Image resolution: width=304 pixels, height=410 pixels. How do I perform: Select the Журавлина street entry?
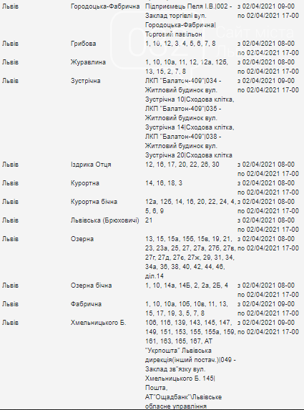pyautogui.click(x=88, y=62)
